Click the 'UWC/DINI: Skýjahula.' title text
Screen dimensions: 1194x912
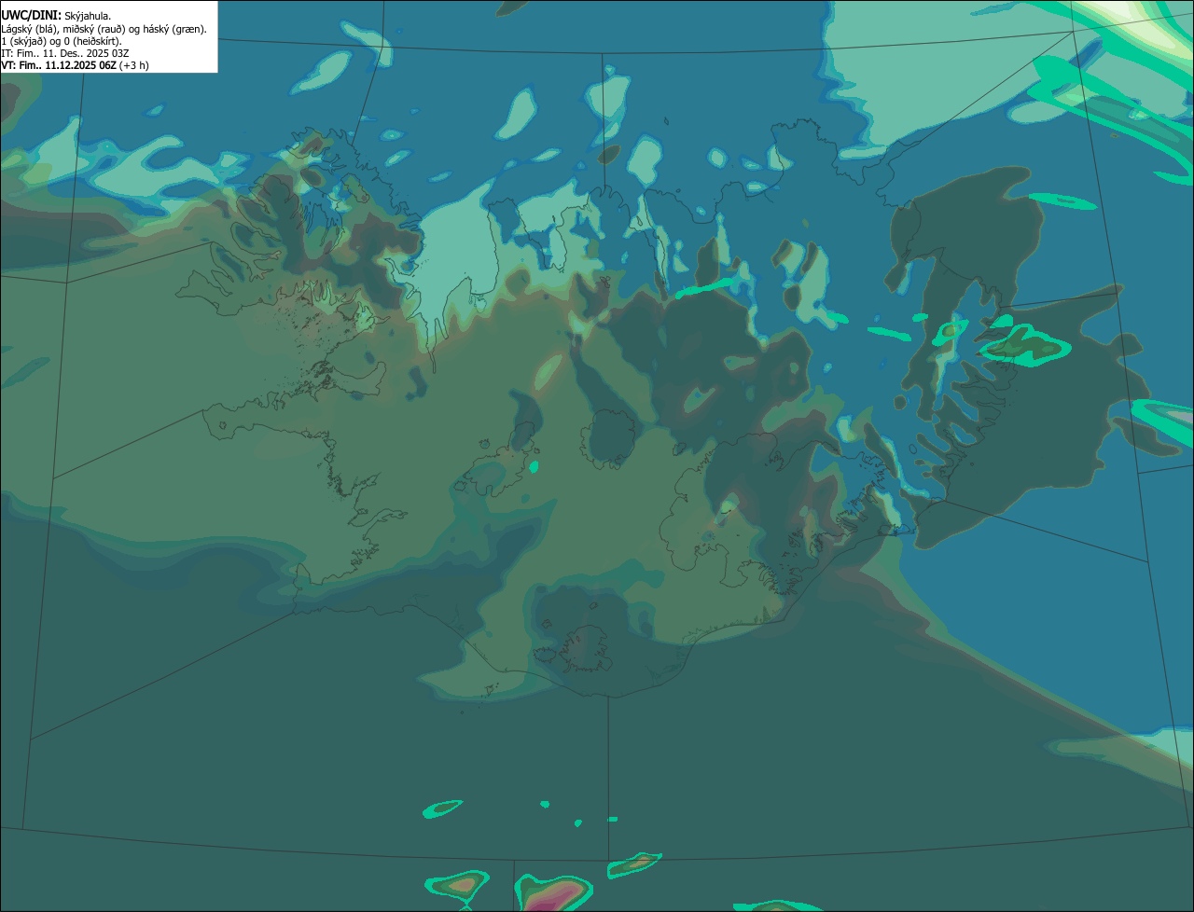coord(56,16)
